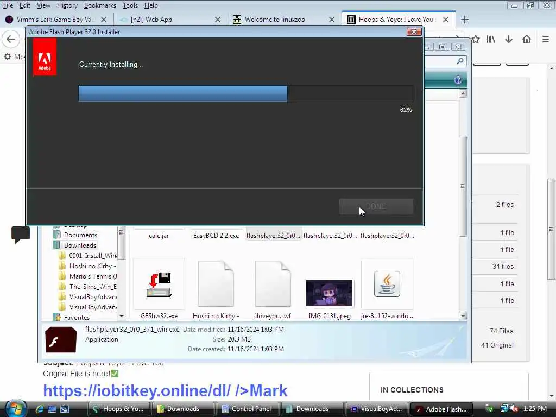556x417 pixels.
Task: Go back in Firefox
Action: point(11,39)
